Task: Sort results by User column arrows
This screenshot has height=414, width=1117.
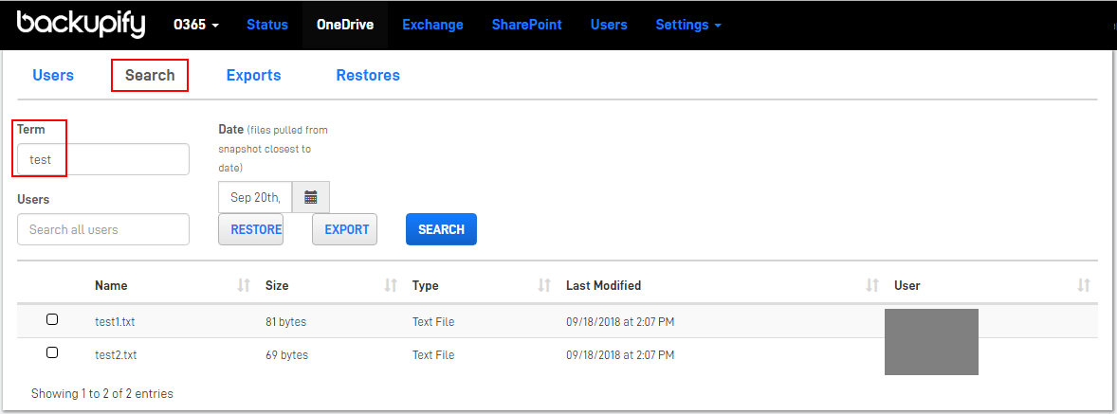Action: point(1084,285)
